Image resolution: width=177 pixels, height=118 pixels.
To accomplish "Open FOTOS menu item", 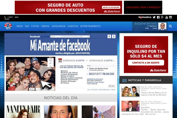I will (x=35, y=26).
